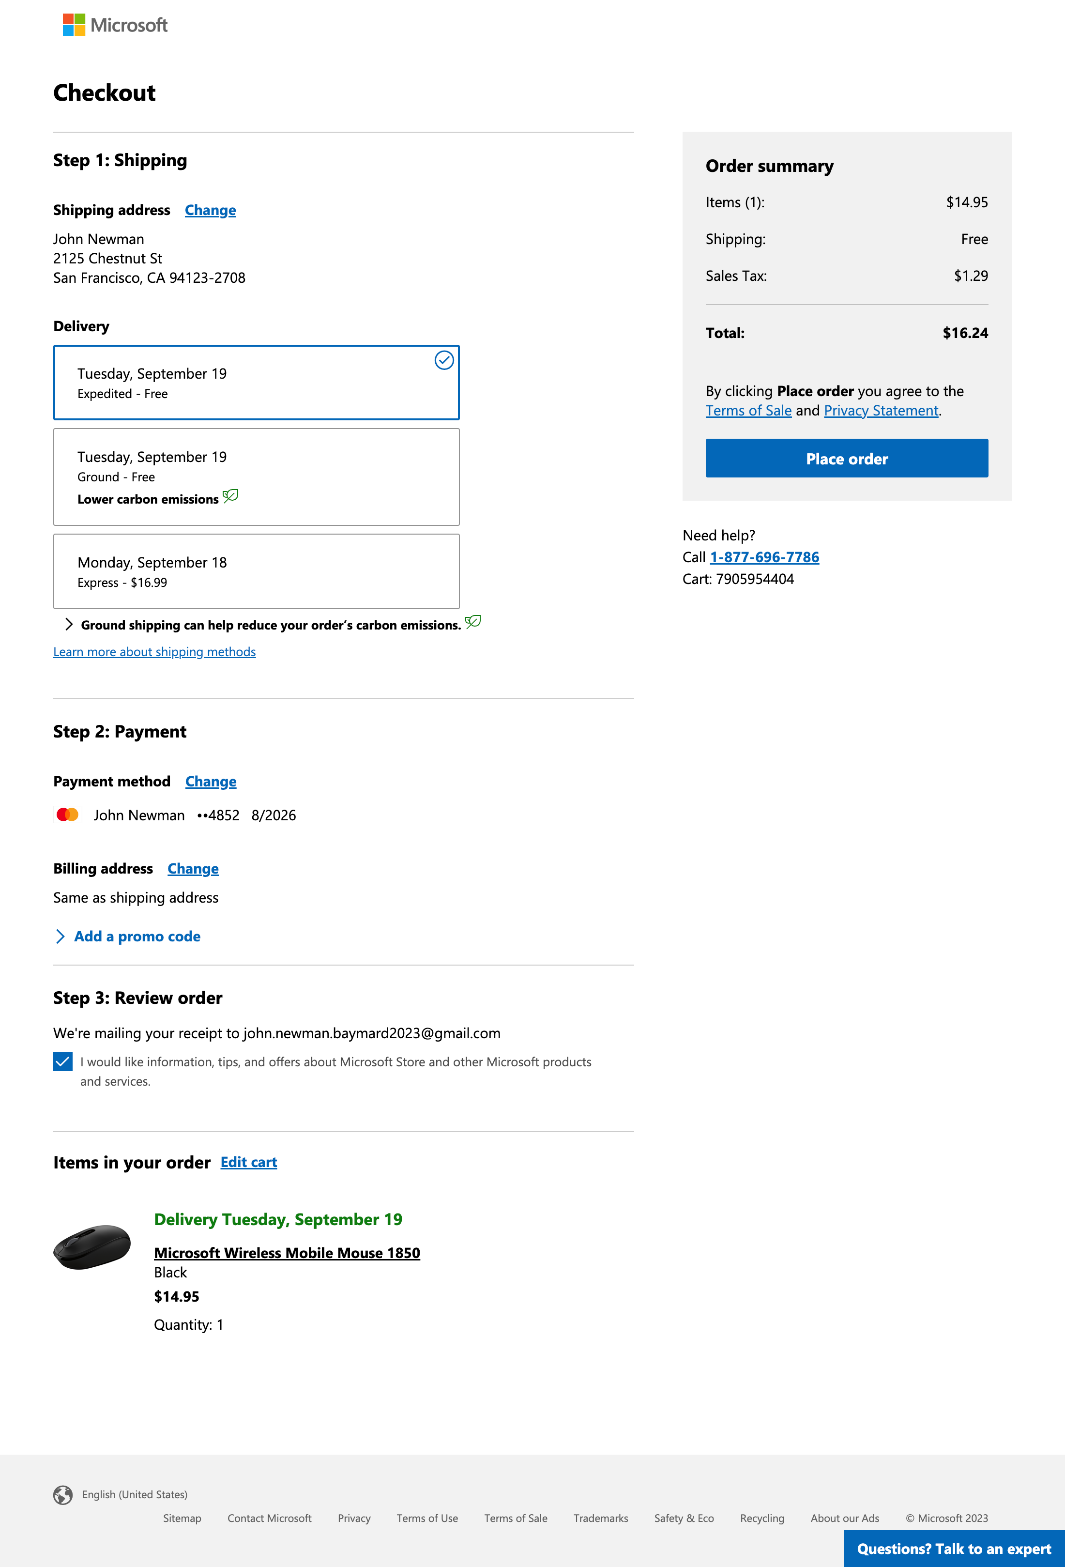
Task: Click the Mastercard payment card icon
Action: (67, 814)
